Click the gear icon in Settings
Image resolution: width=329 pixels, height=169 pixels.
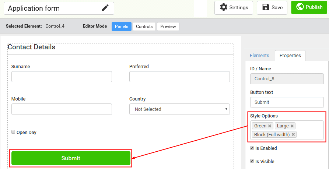point(224,7)
